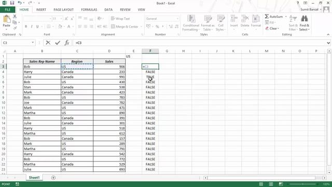Open the FILE tab
332x187 pixels.
tap(8, 9)
